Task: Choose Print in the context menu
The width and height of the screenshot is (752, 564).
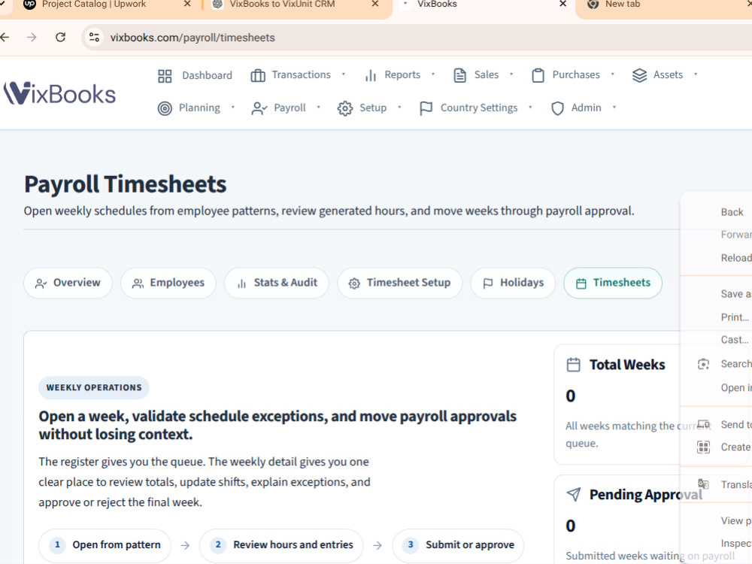Action: click(735, 317)
